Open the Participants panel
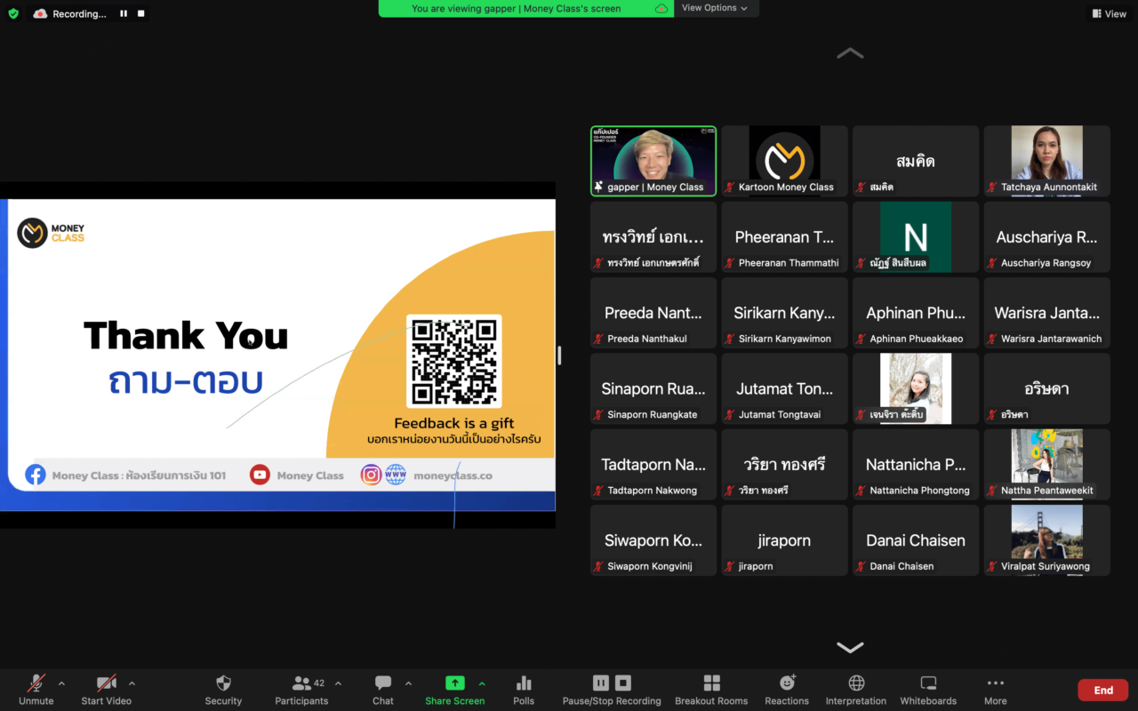Screen dimensions: 1138x711 tap(301, 683)
